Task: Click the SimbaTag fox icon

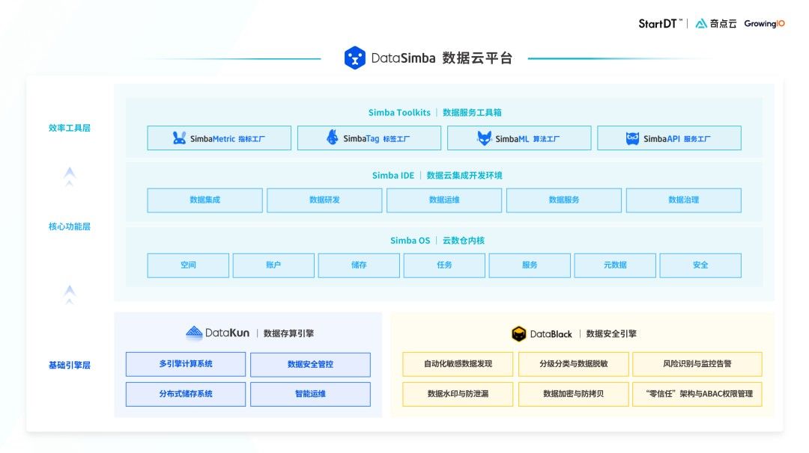Action: (330, 138)
